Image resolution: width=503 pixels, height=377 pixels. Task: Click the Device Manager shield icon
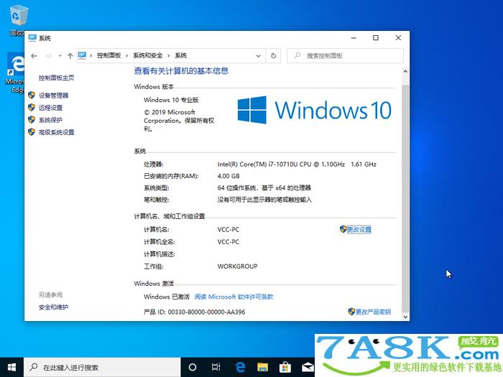coord(32,95)
